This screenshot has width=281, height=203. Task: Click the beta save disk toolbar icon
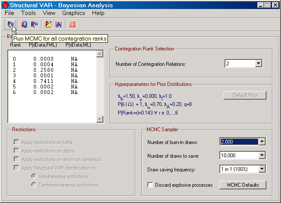58,24
